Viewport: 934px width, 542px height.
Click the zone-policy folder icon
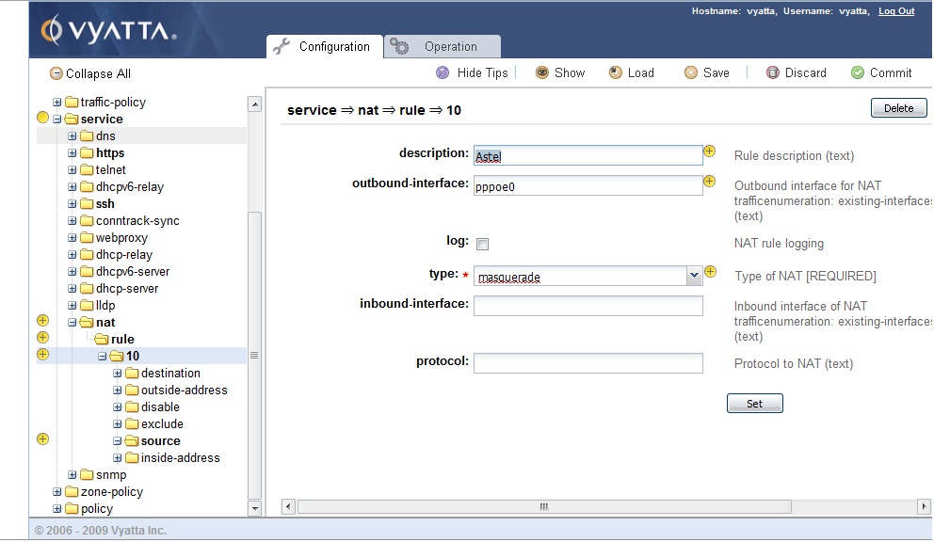click(x=72, y=492)
